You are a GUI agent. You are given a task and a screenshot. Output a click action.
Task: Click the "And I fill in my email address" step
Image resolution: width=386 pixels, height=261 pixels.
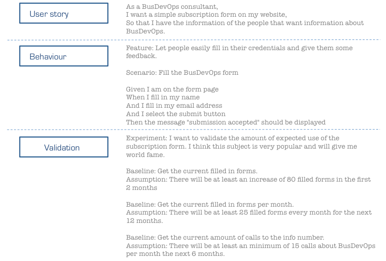pyautogui.click(x=174, y=106)
